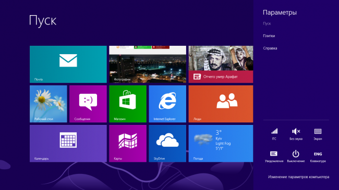Screen dimensions: 339x190
Task: Toggle the Уведомления notifications icon
Action: coord(274,157)
